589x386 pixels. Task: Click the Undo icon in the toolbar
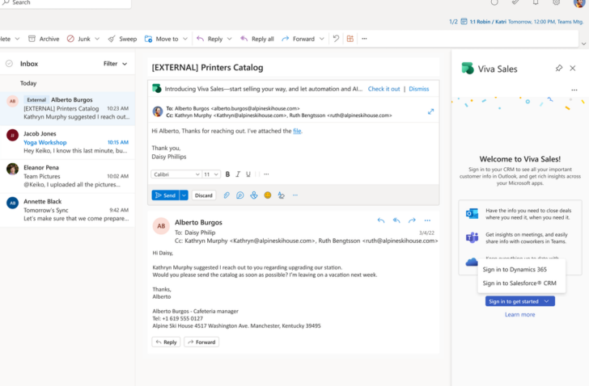click(x=336, y=38)
